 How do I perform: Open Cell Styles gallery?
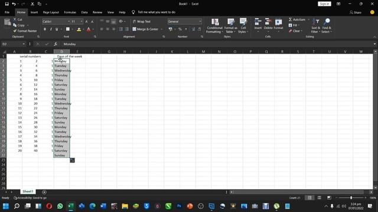coord(243,26)
